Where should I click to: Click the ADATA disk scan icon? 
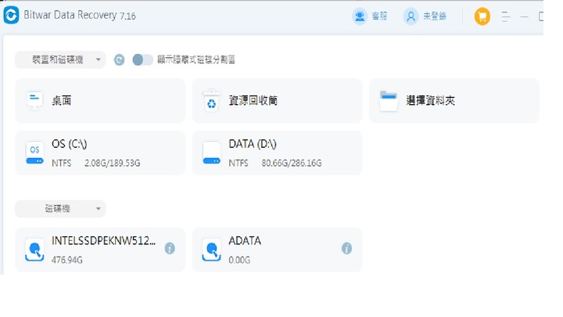point(211,250)
